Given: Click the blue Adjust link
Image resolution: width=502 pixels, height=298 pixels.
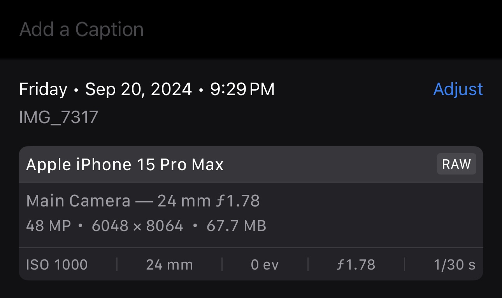Looking at the screenshot, I should tap(458, 89).
